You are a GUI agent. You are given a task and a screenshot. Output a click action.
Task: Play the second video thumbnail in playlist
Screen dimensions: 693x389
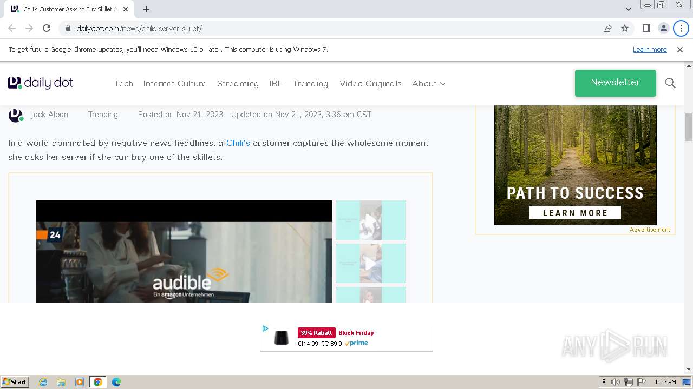[x=370, y=263]
